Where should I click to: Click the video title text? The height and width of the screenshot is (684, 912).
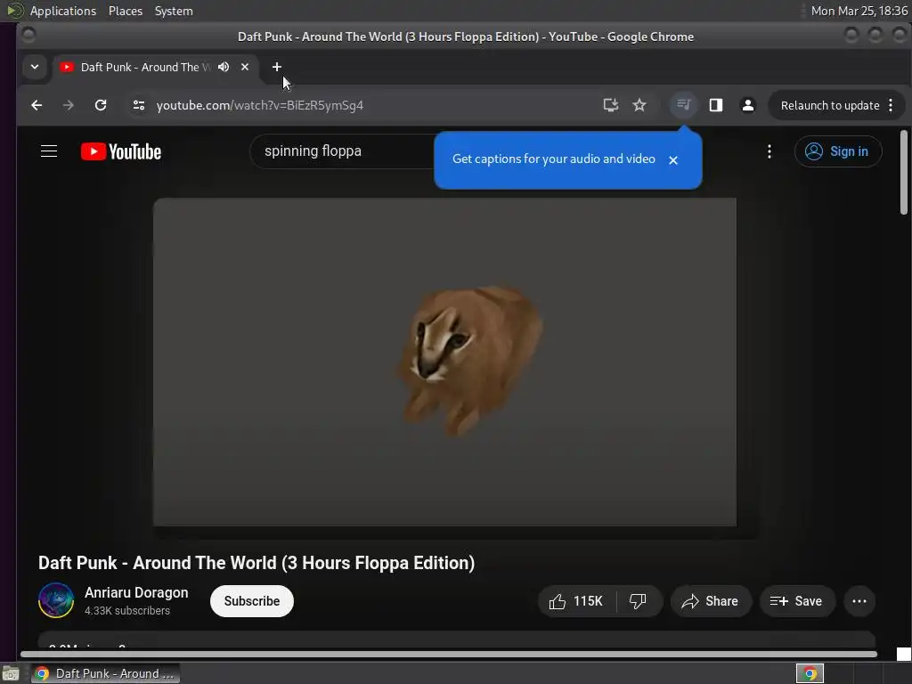(256, 563)
